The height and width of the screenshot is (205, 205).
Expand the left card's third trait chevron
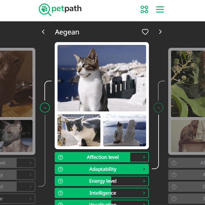[x=30, y=187]
